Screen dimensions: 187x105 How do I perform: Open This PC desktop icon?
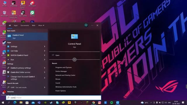pos(5,3)
